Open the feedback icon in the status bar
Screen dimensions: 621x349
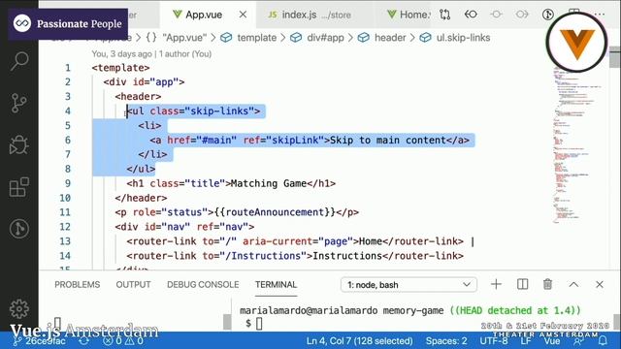[578, 340]
